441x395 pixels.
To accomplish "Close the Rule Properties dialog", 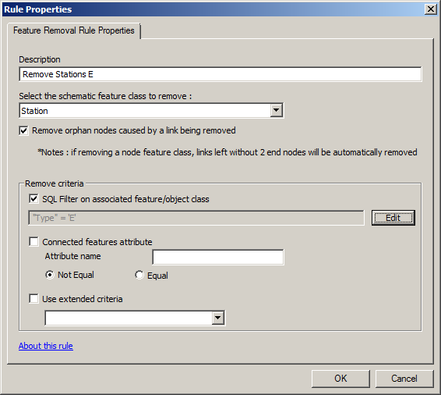I will [x=430, y=9].
